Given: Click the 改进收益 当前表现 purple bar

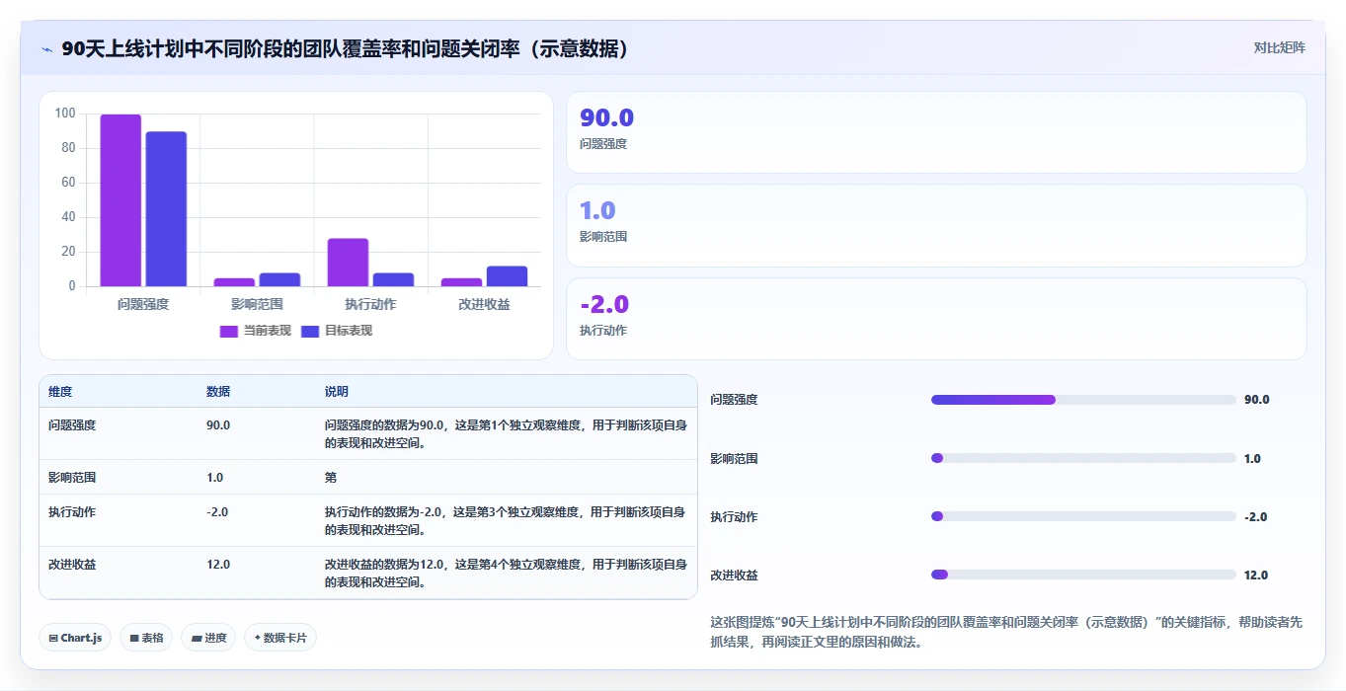Looking at the screenshot, I should coord(461,282).
